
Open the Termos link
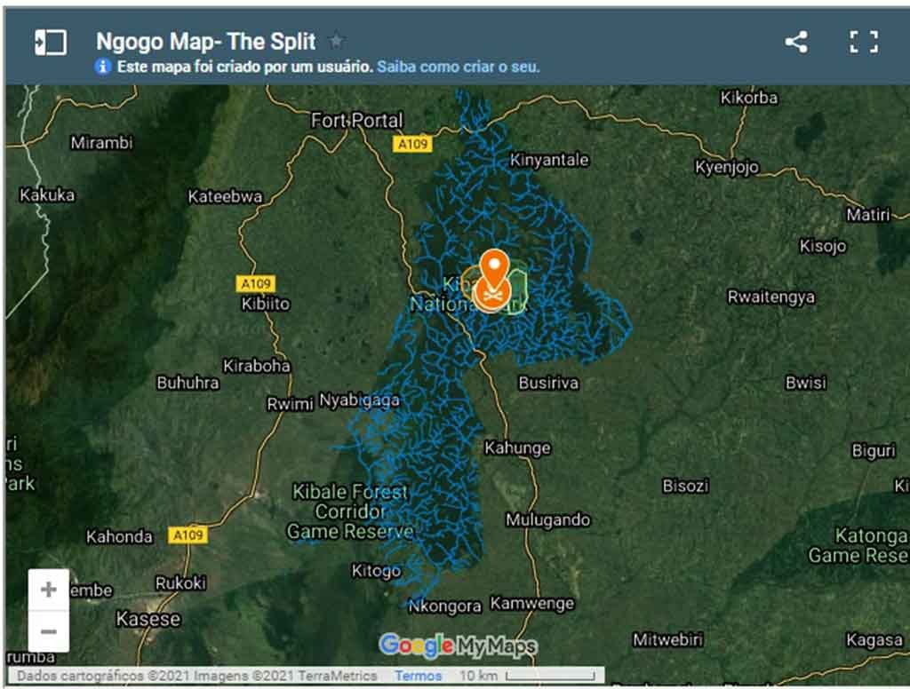click(418, 676)
